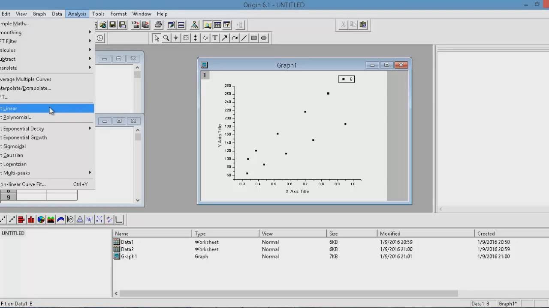549x308 pixels.
Task: Click the red Column plot icon
Action: [x=31, y=219]
